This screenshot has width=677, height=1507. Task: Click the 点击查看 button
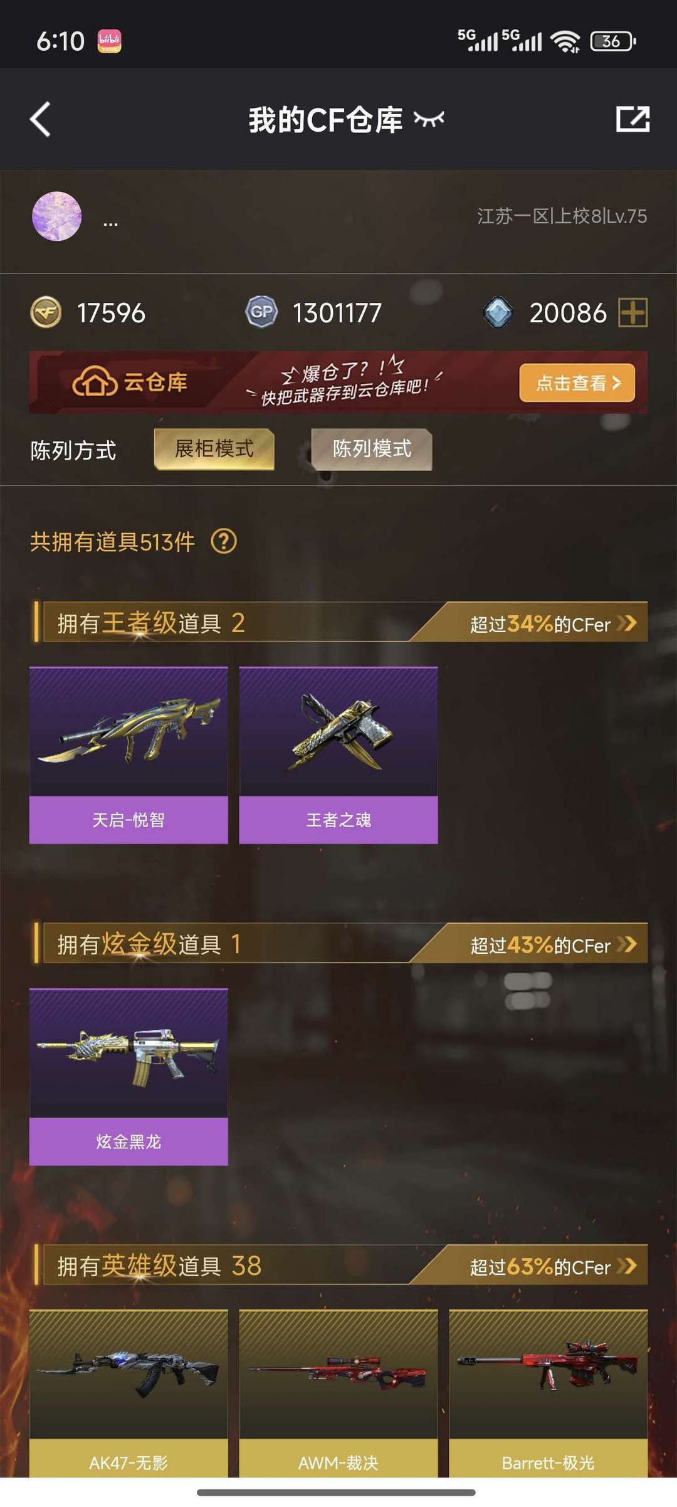pyautogui.click(x=577, y=383)
